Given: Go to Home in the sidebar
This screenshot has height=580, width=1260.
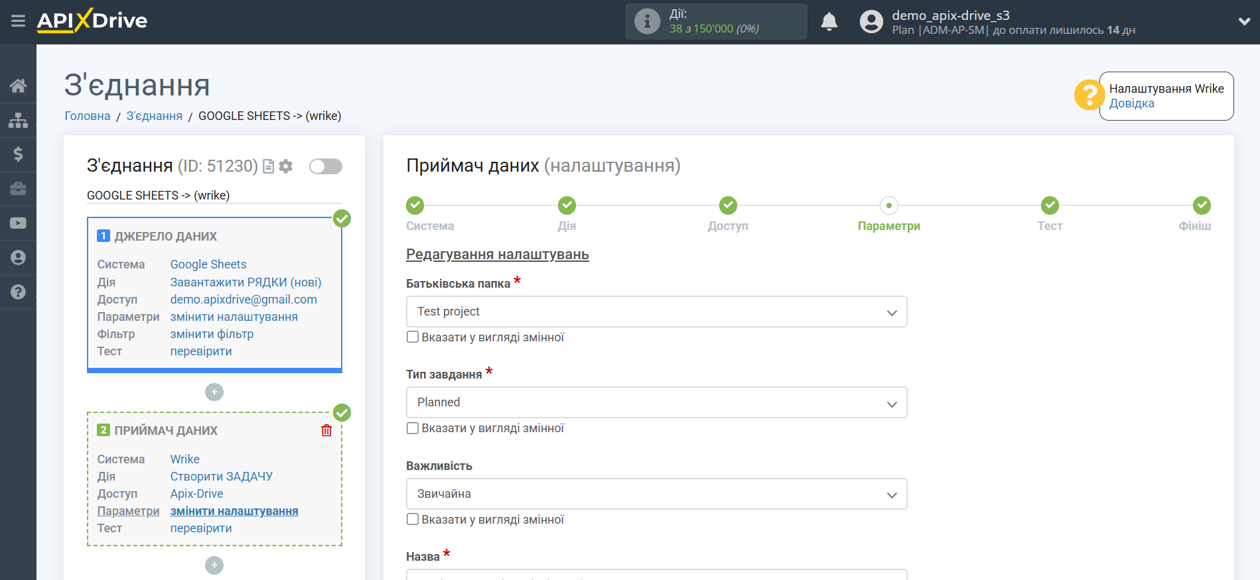Looking at the screenshot, I should pyautogui.click(x=18, y=86).
